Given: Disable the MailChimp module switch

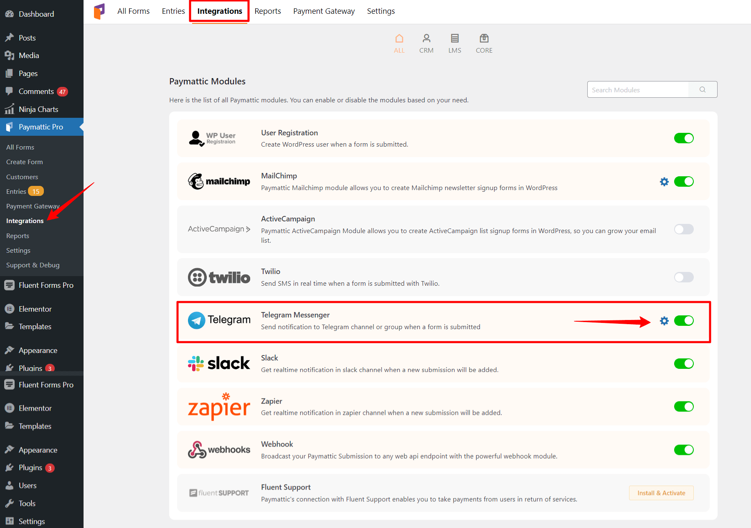Looking at the screenshot, I should [x=684, y=182].
